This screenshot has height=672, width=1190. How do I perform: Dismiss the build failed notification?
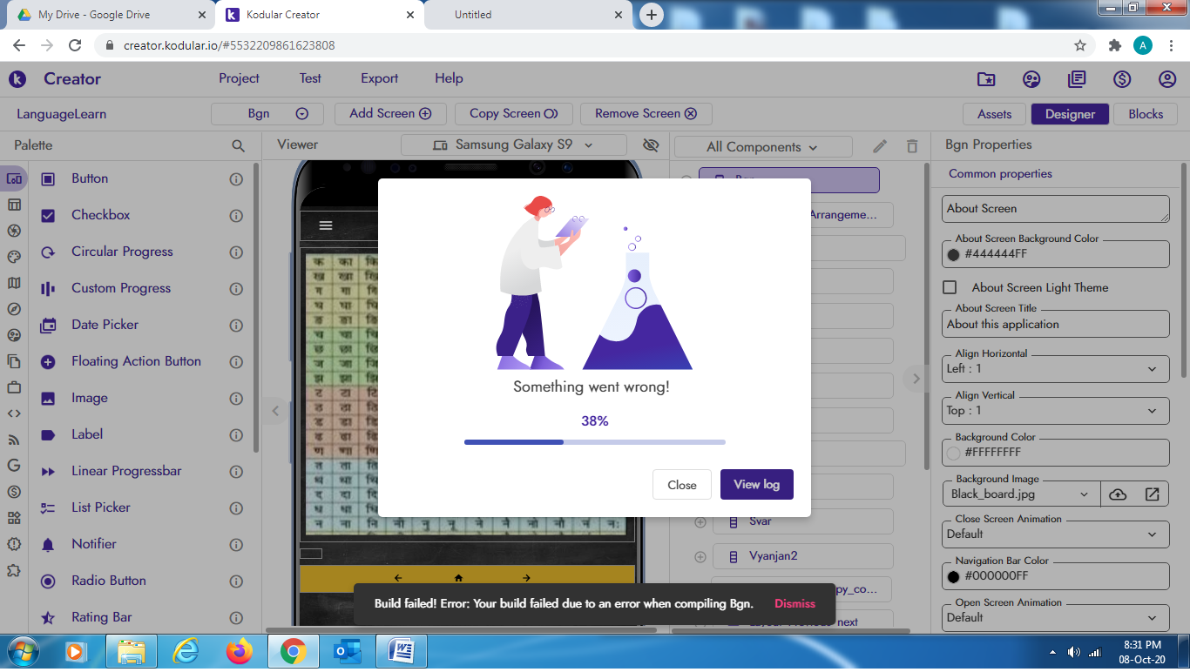[794, 603]
